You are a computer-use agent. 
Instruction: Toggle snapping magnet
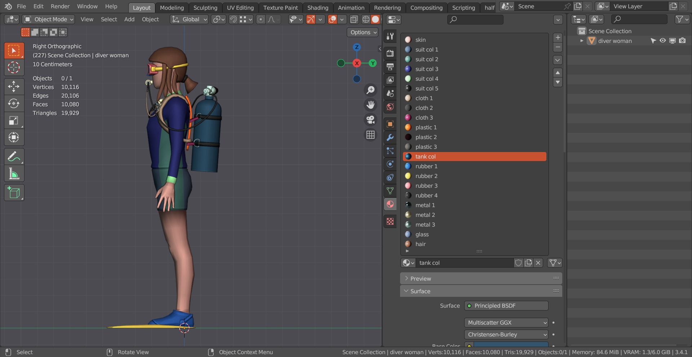pyautogui.click(x=233, y=19)
